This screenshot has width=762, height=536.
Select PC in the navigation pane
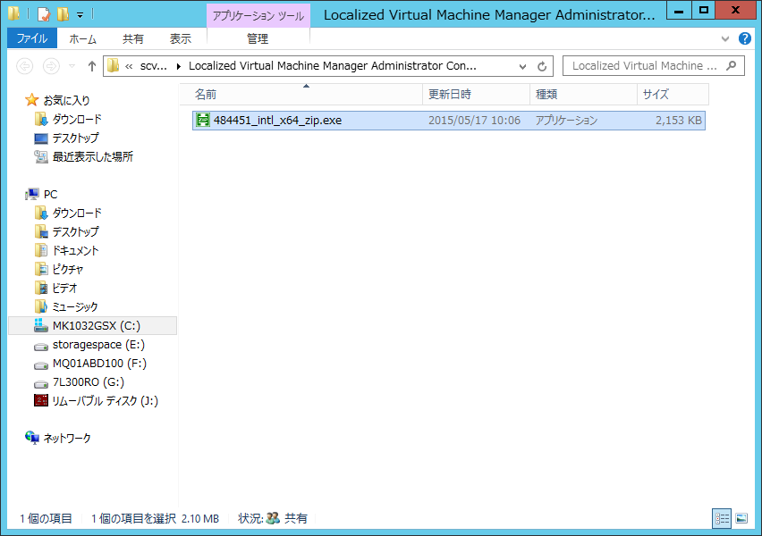point(51,194)
